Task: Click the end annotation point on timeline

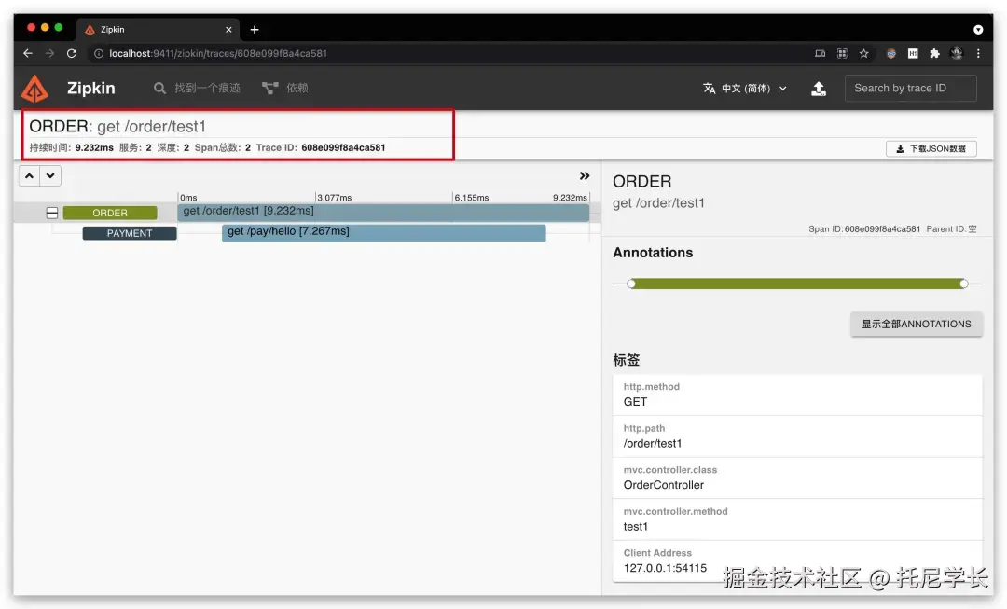Action: [x=964, y=284]
